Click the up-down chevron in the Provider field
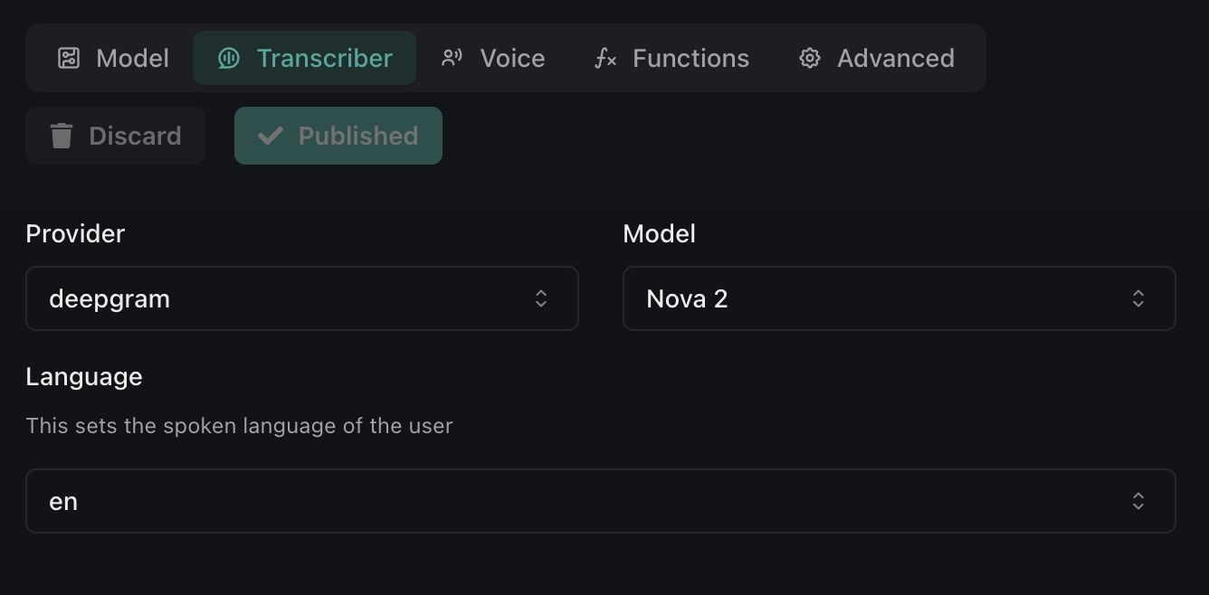The height and width of the screenshot is (595, 1209). pyautogui.click(x=541, y=298)
